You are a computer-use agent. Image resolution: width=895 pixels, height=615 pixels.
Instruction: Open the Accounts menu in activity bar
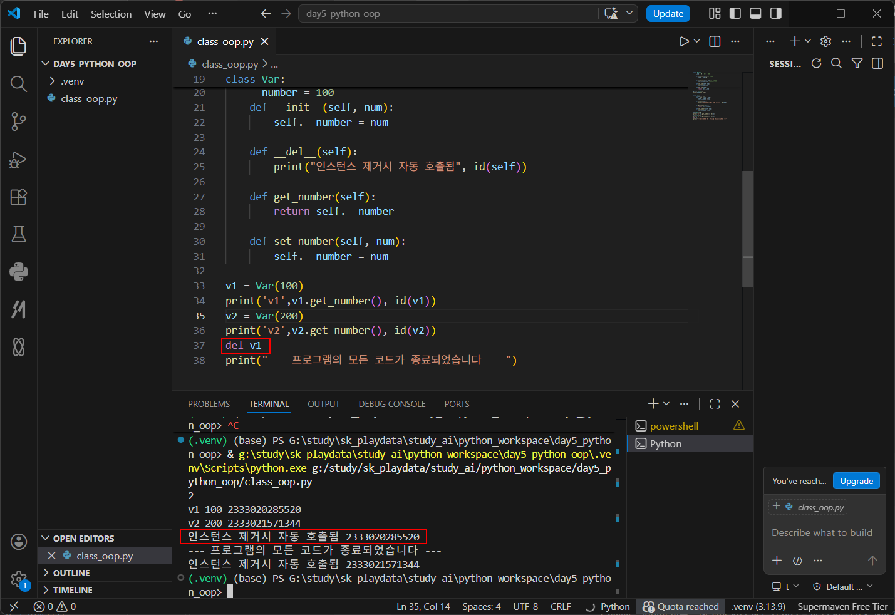point(19,542)
